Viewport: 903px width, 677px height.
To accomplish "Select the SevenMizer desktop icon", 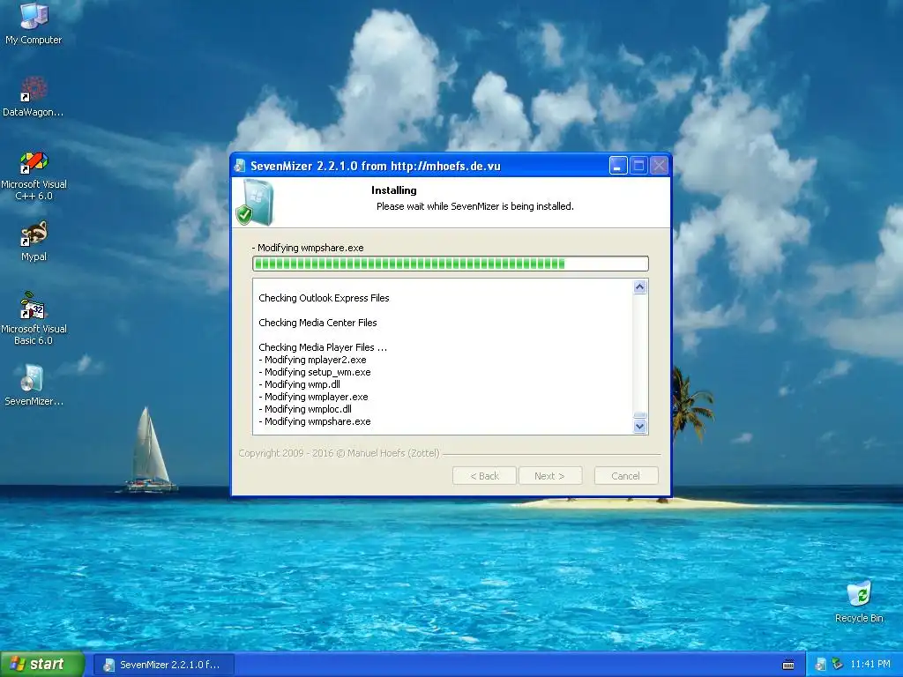I will point(34,385).
